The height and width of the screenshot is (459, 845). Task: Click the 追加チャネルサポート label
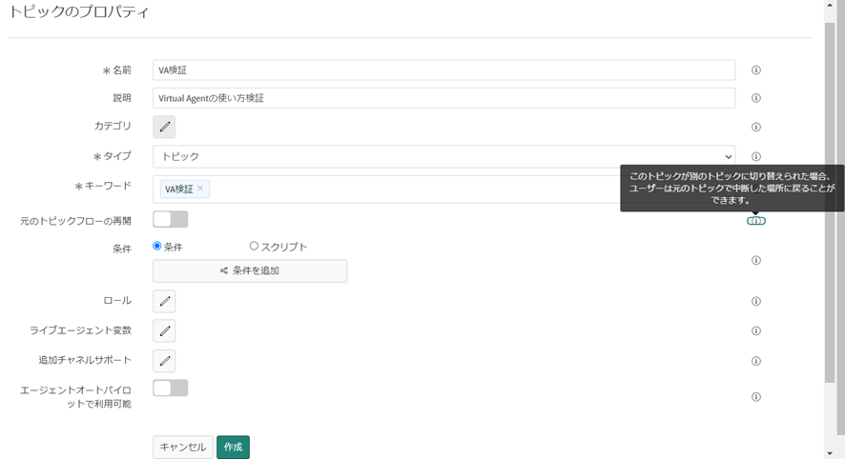pos(85,360)
